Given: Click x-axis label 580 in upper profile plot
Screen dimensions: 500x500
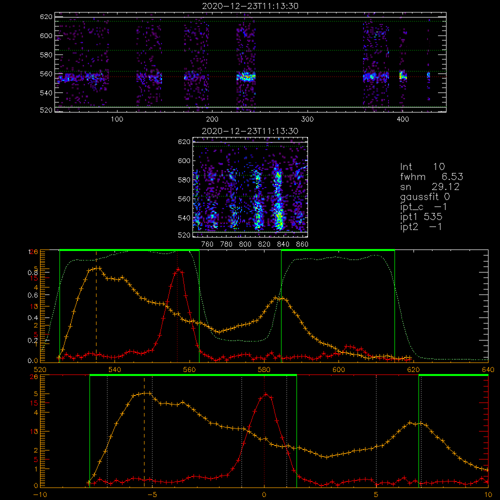Looking at the screenshot, I should (264, 369).
